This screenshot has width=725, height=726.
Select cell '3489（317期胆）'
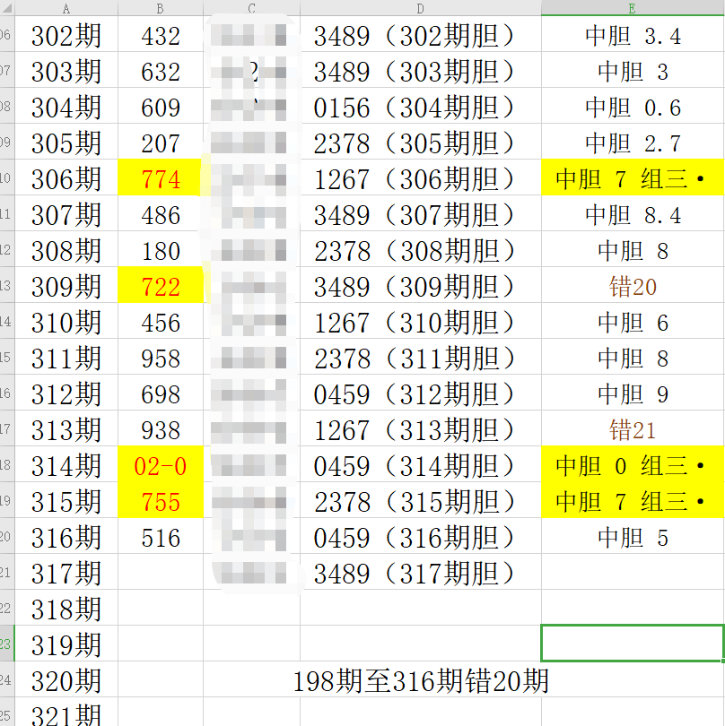(x=421, y=574)
